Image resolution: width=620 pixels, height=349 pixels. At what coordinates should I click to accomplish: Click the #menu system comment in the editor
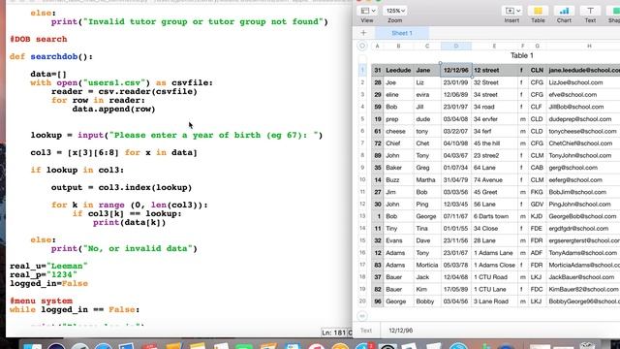[x=41, y=301]
